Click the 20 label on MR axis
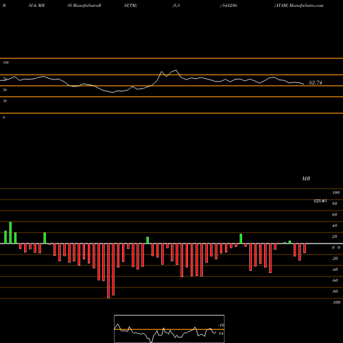 pos(335,237)
